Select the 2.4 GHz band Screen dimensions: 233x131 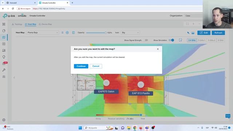click(x=192, y=40)
